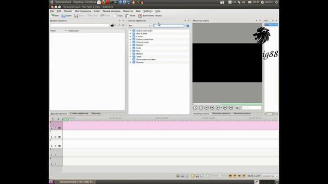Toggle mute on the bottom audio track

click(x=55, y=164)
